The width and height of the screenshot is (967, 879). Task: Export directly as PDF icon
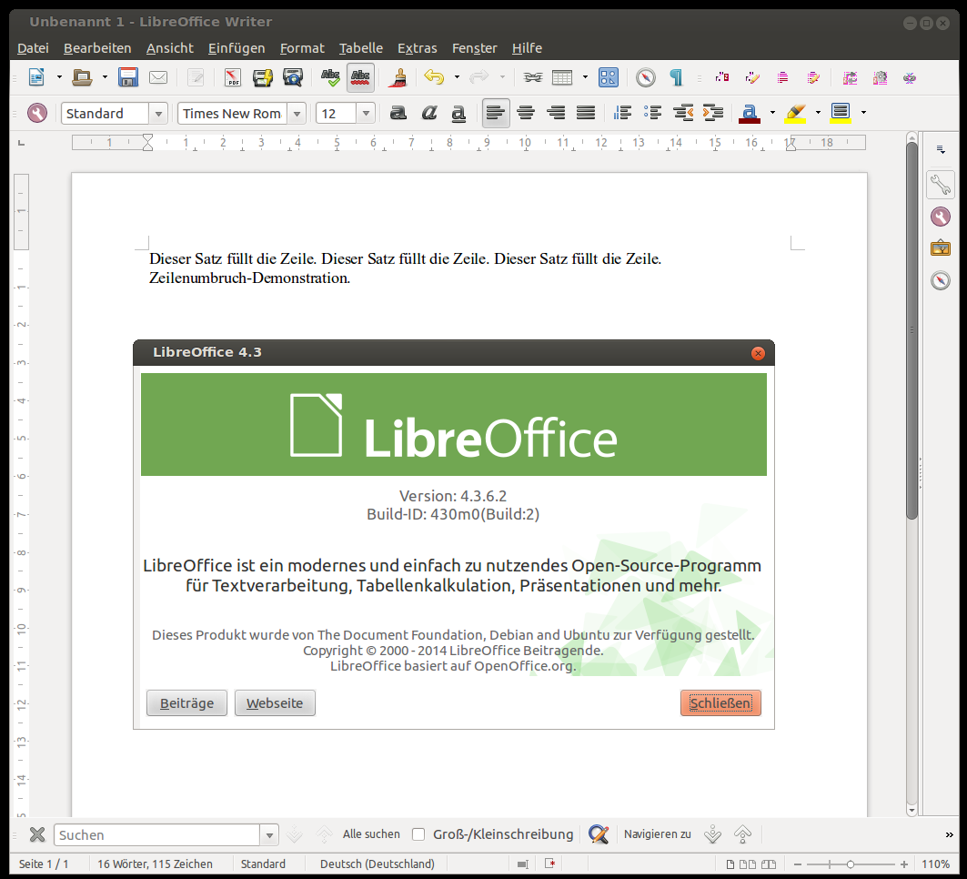pyautogui.click(x=233, y=77)
